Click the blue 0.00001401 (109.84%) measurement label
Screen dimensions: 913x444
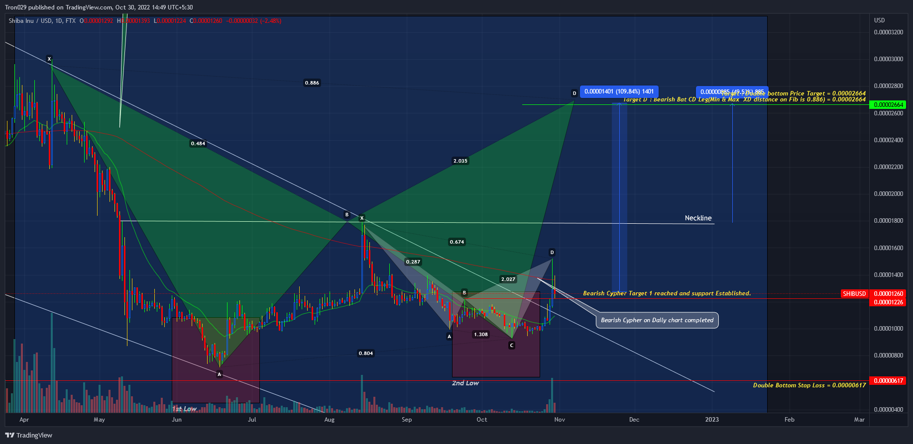coord(619,91)
